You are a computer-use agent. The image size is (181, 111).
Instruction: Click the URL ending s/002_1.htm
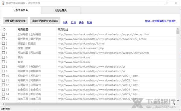click(x=98, y=81)
